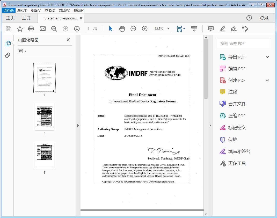The image size is (277, 218).
Task: Open thumbnail options menu dropdown
Action: 22,51
